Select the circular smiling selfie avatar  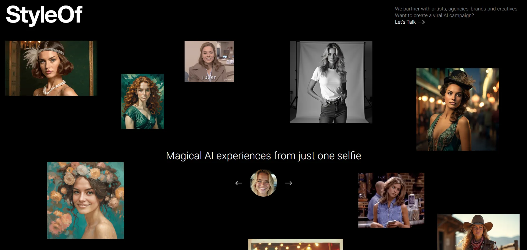pyautogui.click(x=263, y=183)
